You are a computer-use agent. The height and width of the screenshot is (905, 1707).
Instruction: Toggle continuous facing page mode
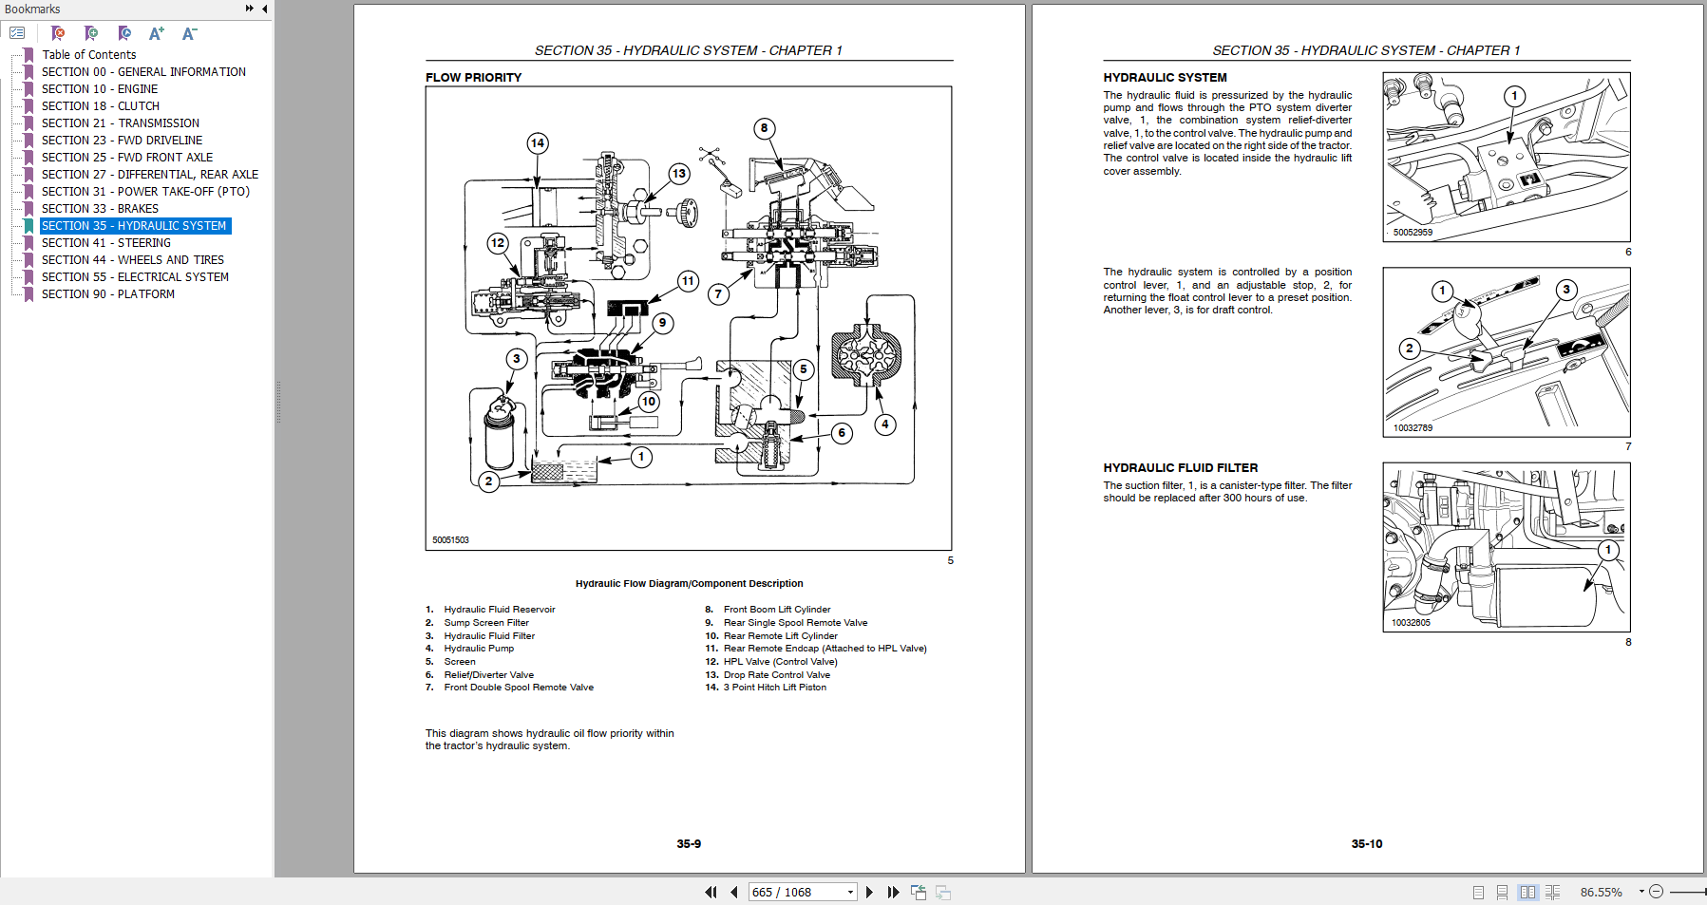point(1552,892)
